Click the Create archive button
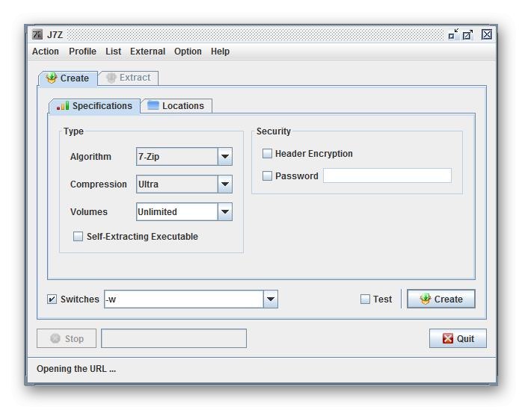This screenshot has height=410, width=522. (440, 299)
